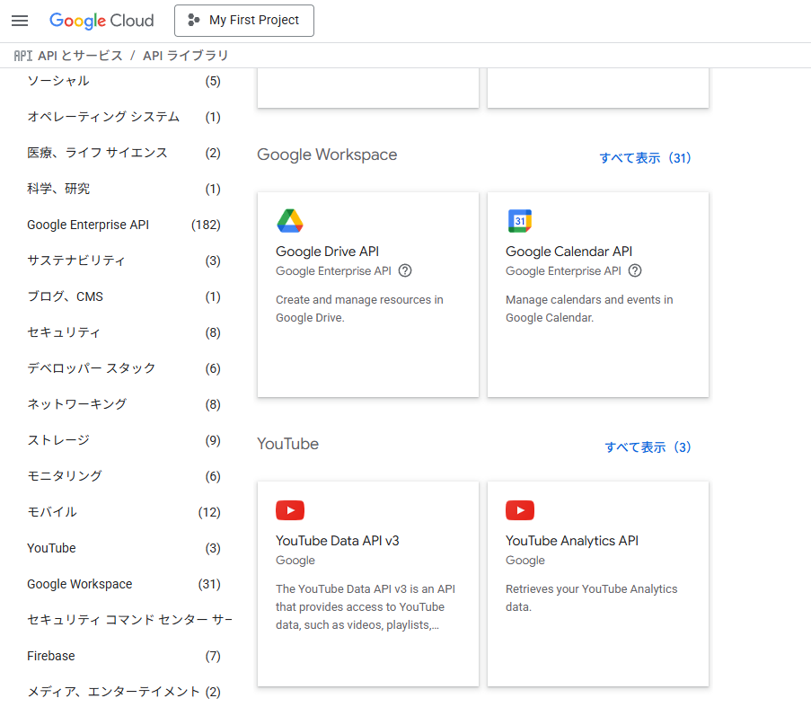Choose the ストレージ category filter
This screenshot has height=716, width=811.
[x=124, y=440]
